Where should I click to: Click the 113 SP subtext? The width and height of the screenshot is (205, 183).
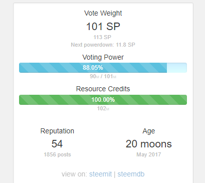(x=102, y=37)
